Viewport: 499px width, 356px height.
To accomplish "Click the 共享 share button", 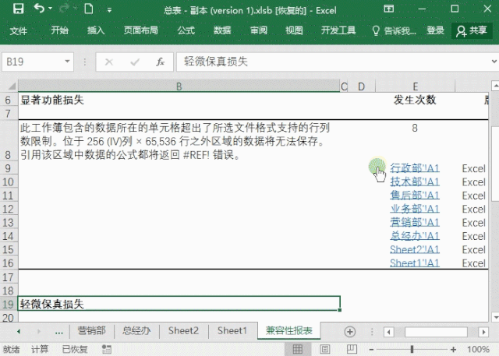I will [472, 31].
